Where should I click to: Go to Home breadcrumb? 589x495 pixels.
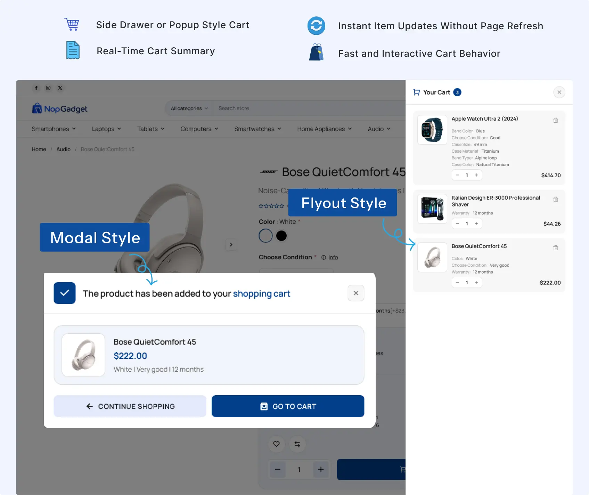(x=39, y=149)
